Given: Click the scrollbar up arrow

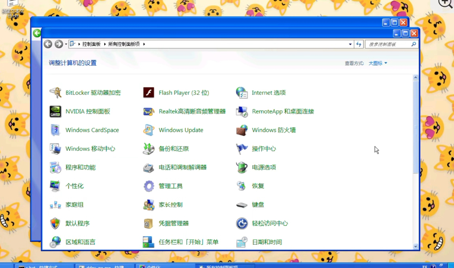Looking at the screenshot, I should click(x=415, y=77).
